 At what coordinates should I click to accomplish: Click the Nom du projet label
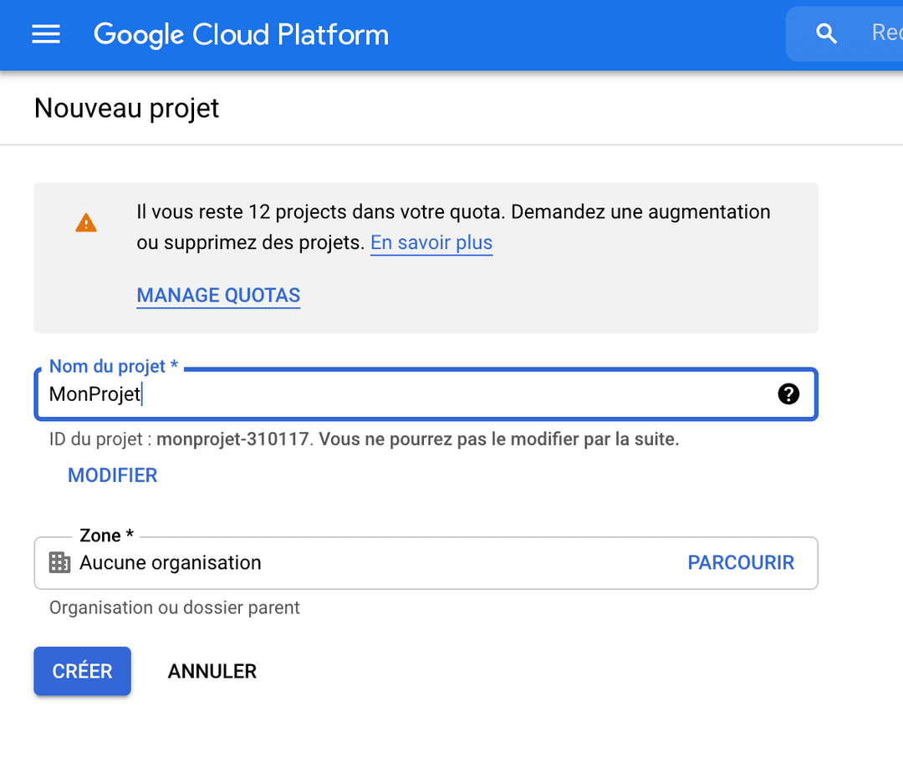(114, 366)
